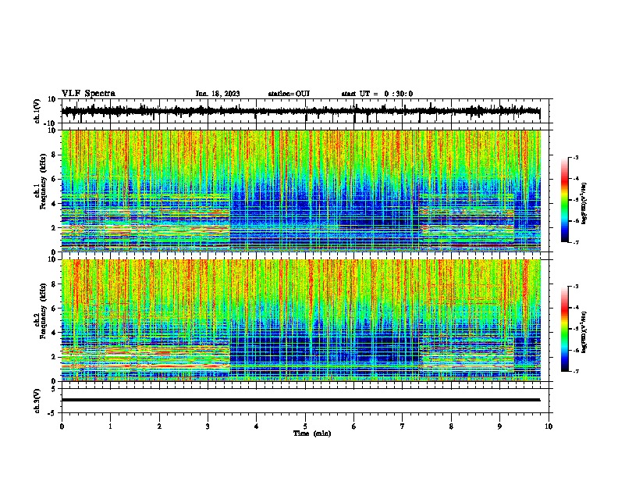Click the "start UT = 0 :30: 0" text
This screenshot has width=618, height=478.
click(377, 94)
